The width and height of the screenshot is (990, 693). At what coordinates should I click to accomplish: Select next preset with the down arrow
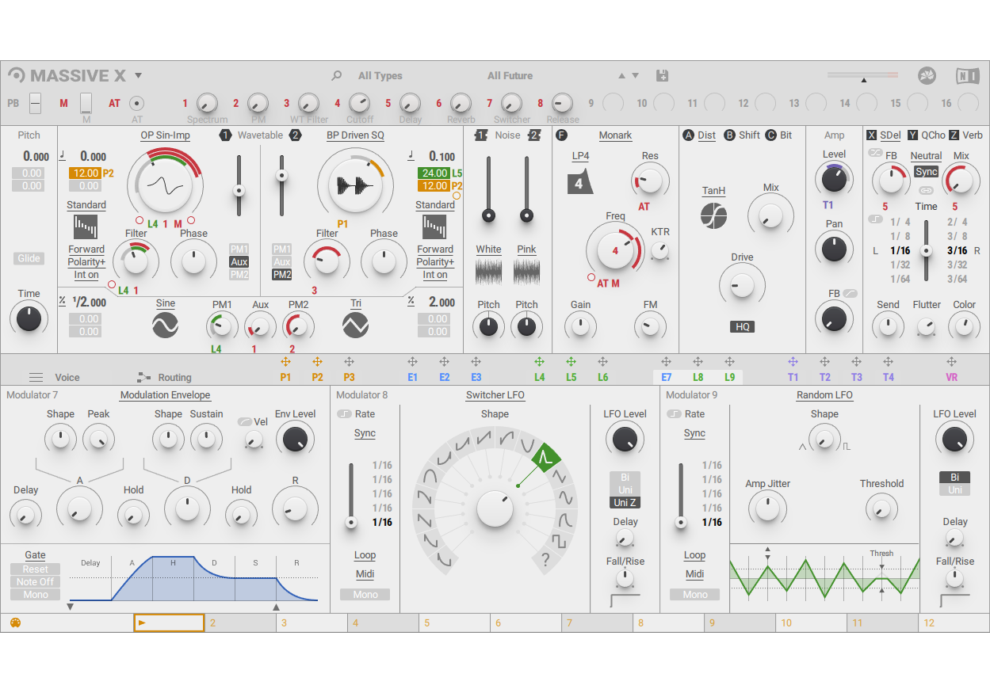point(635,76)
